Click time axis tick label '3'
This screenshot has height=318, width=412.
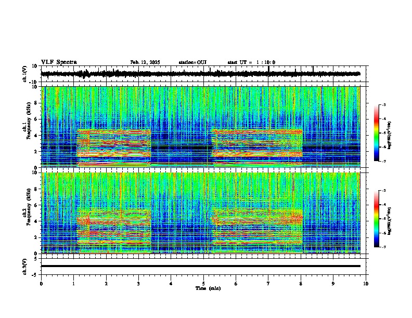point(138,284)
